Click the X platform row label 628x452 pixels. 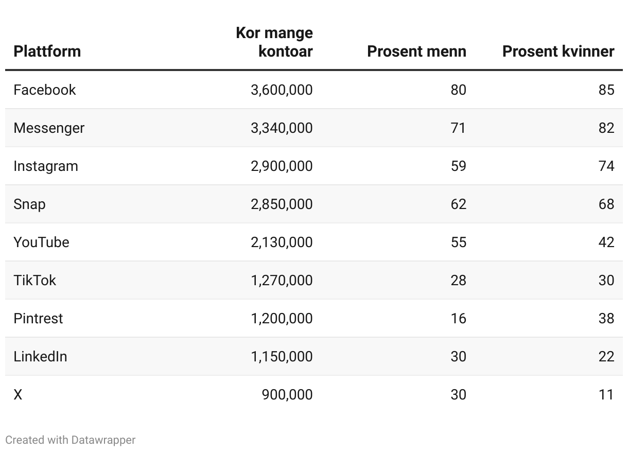click(x=18, y=395)
